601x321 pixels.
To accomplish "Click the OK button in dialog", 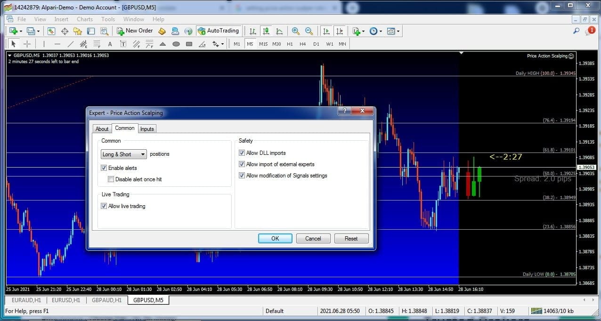I will (275, 239).
